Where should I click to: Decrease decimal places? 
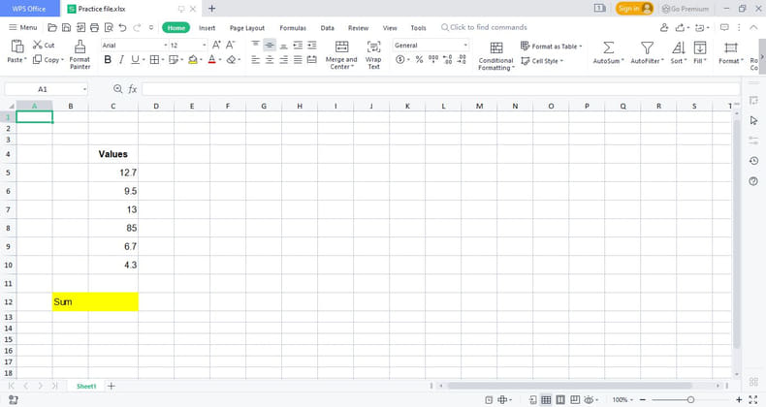pyautogui.click(x=462, y=59)
